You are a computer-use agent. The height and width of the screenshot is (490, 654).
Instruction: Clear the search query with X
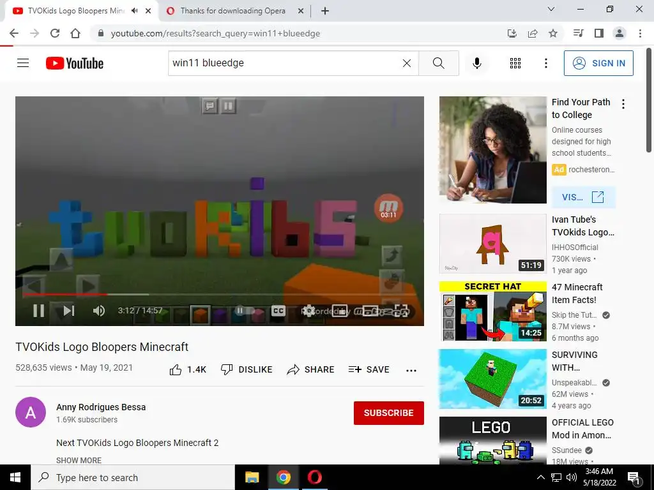407,63
